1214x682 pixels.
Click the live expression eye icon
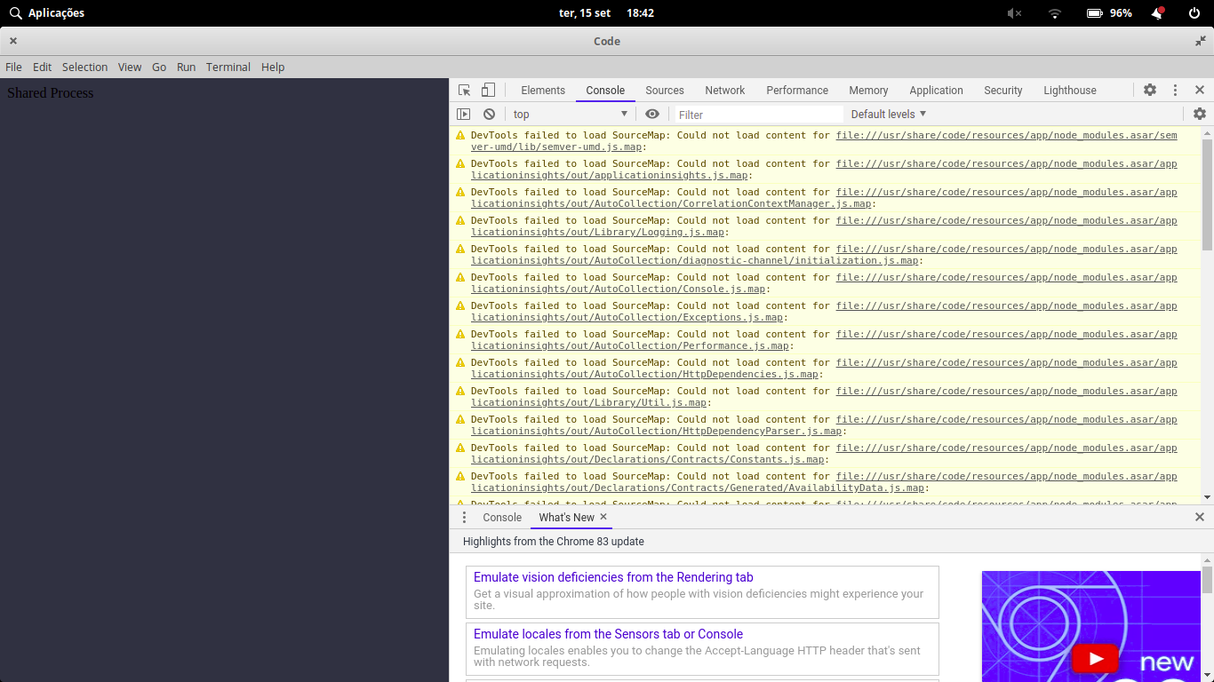tap(652, 114)
